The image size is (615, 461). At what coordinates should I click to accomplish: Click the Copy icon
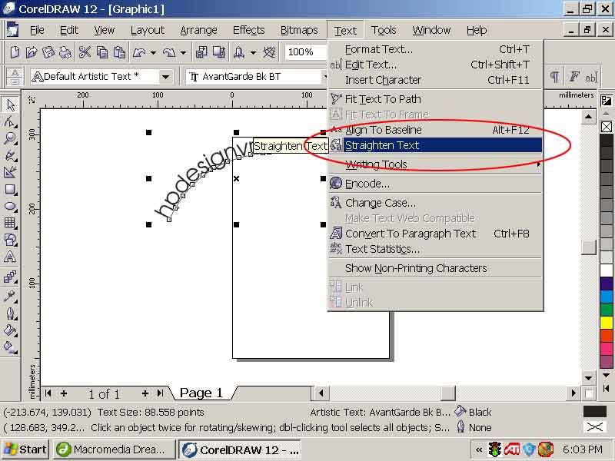(102, 52)
